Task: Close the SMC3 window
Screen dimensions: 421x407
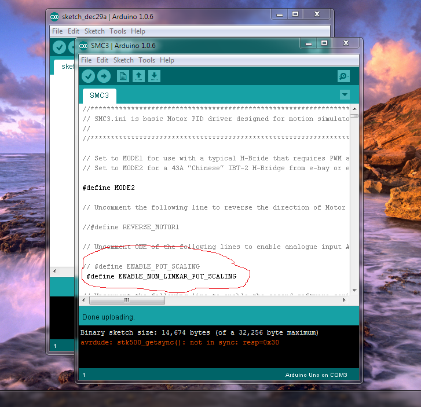Action: tap(346, 43)
